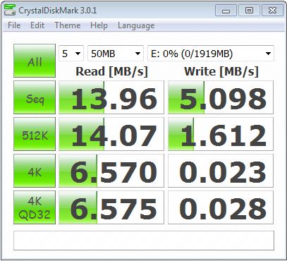This screenshot has width=287, height=261.
Task: Click the CrystalDiskMark title bar icon
Action: point(10,10)
